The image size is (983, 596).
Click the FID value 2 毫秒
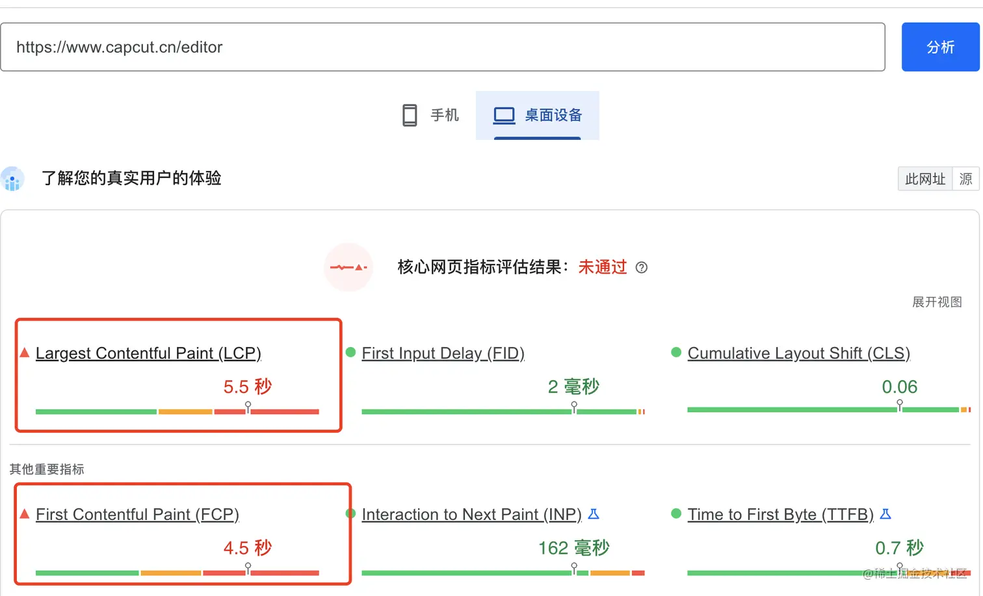pyautogui.click(x=573, y=387)
